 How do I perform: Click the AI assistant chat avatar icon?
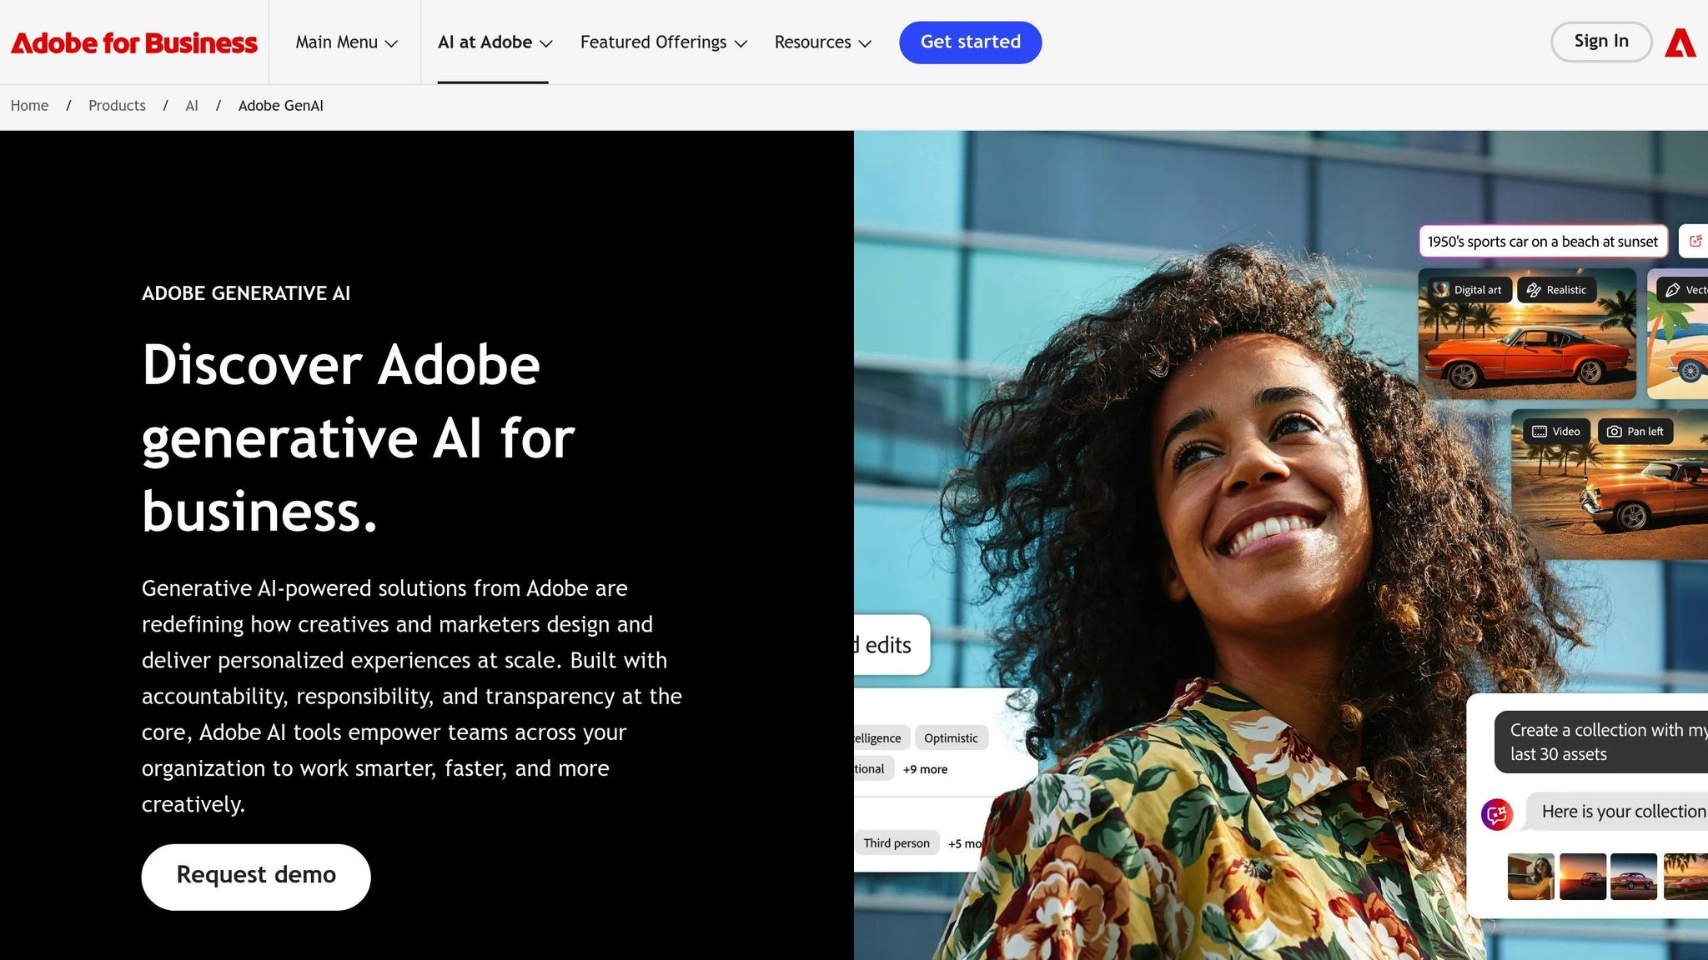[x=1497, y=814]
